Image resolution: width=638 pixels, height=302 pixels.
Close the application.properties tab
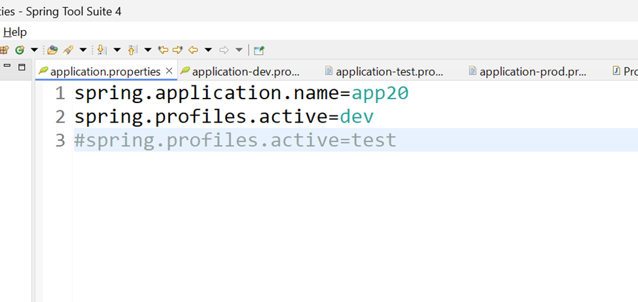pos(169,71)
